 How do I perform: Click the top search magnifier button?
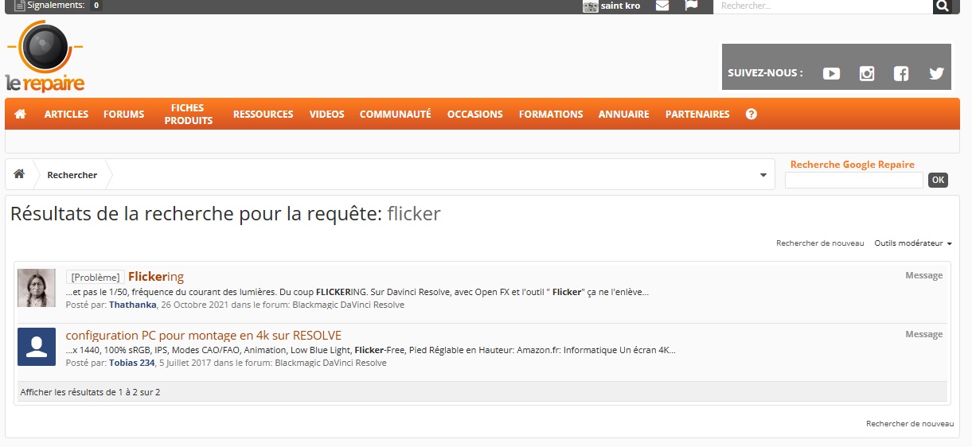point(943,6)
